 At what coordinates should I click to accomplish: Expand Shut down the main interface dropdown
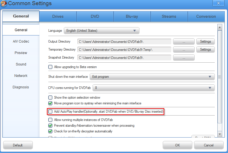(152, 77)
